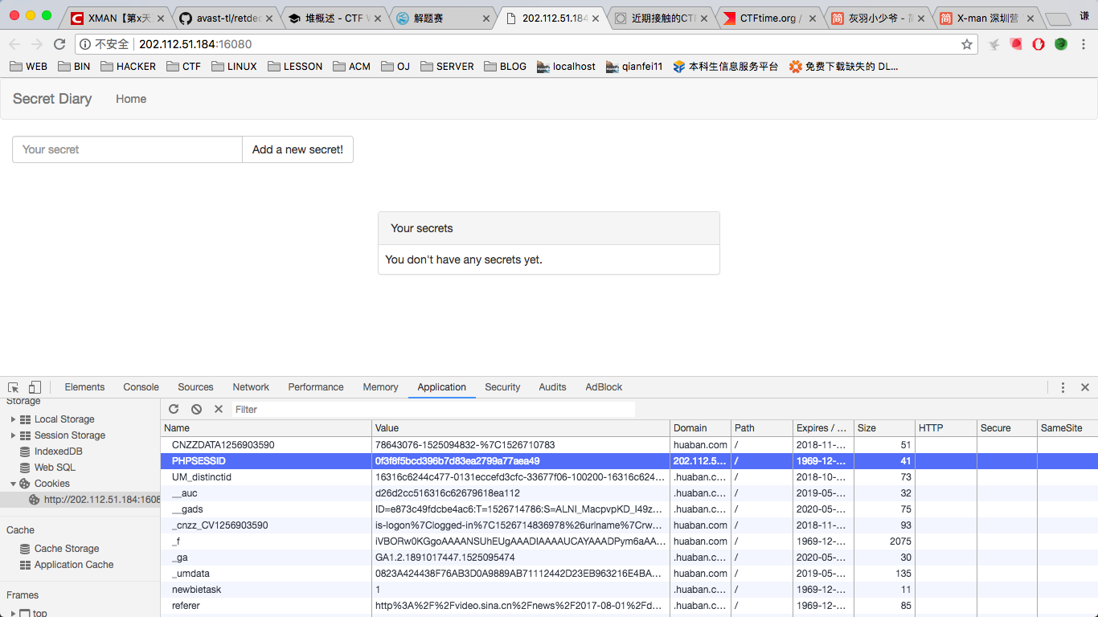Image resolution: width=1098 pixels, height=617 pixels.
Task: Expand the Local Storage tree item
Action: 13,419
